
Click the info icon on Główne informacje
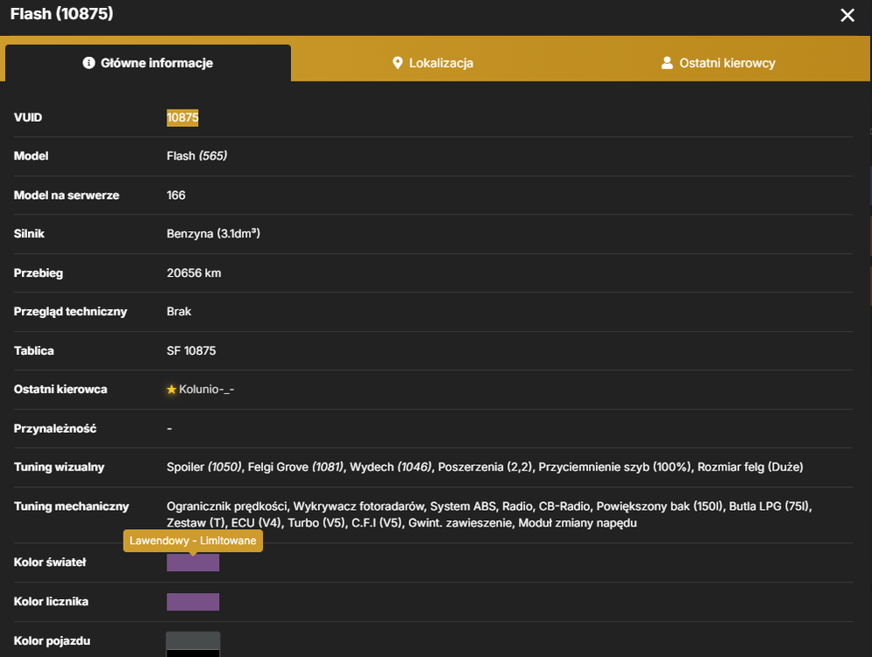point(89,63)
